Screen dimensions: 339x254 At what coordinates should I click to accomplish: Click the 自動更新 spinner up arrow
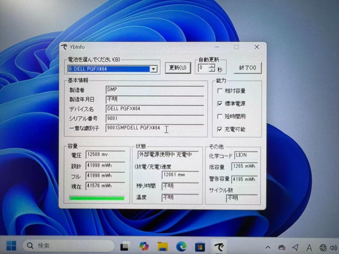point(212,66)
